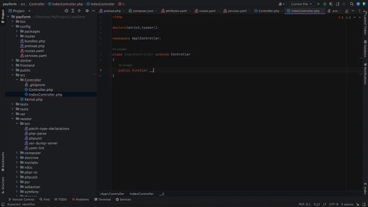Image resolution: width=368 pixels, height=207 pixels.
Task: Expand the tests folder
Action: (13, 104)
